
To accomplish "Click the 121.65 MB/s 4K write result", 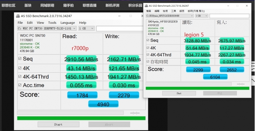I will point(124,68).
